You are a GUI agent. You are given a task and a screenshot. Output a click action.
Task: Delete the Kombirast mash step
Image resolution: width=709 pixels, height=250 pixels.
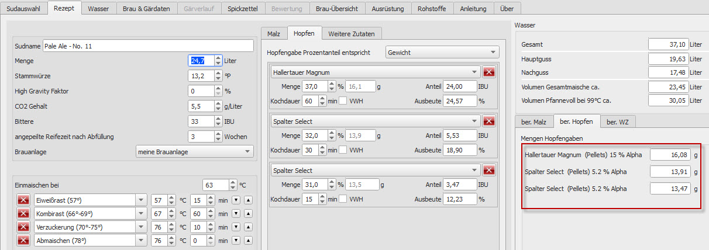coord(23,214)
